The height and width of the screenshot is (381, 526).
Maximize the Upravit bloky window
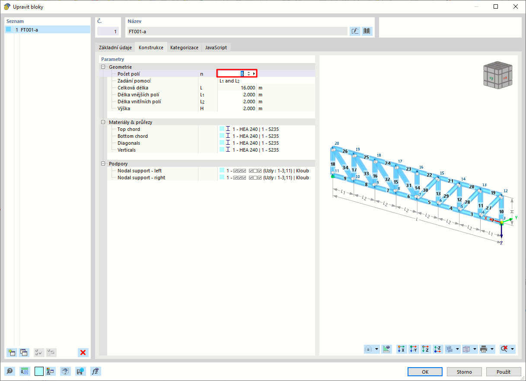(496, 6)
